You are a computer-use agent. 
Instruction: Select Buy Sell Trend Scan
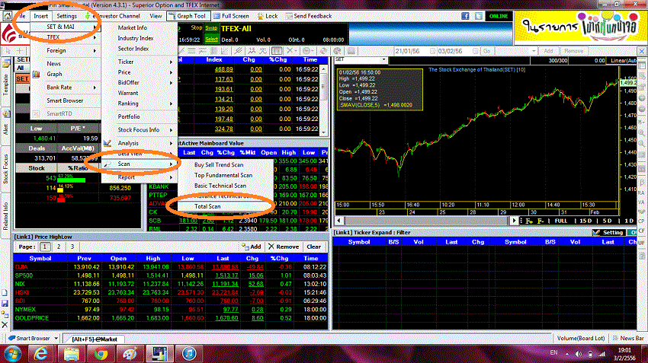(x=226, y=164)
